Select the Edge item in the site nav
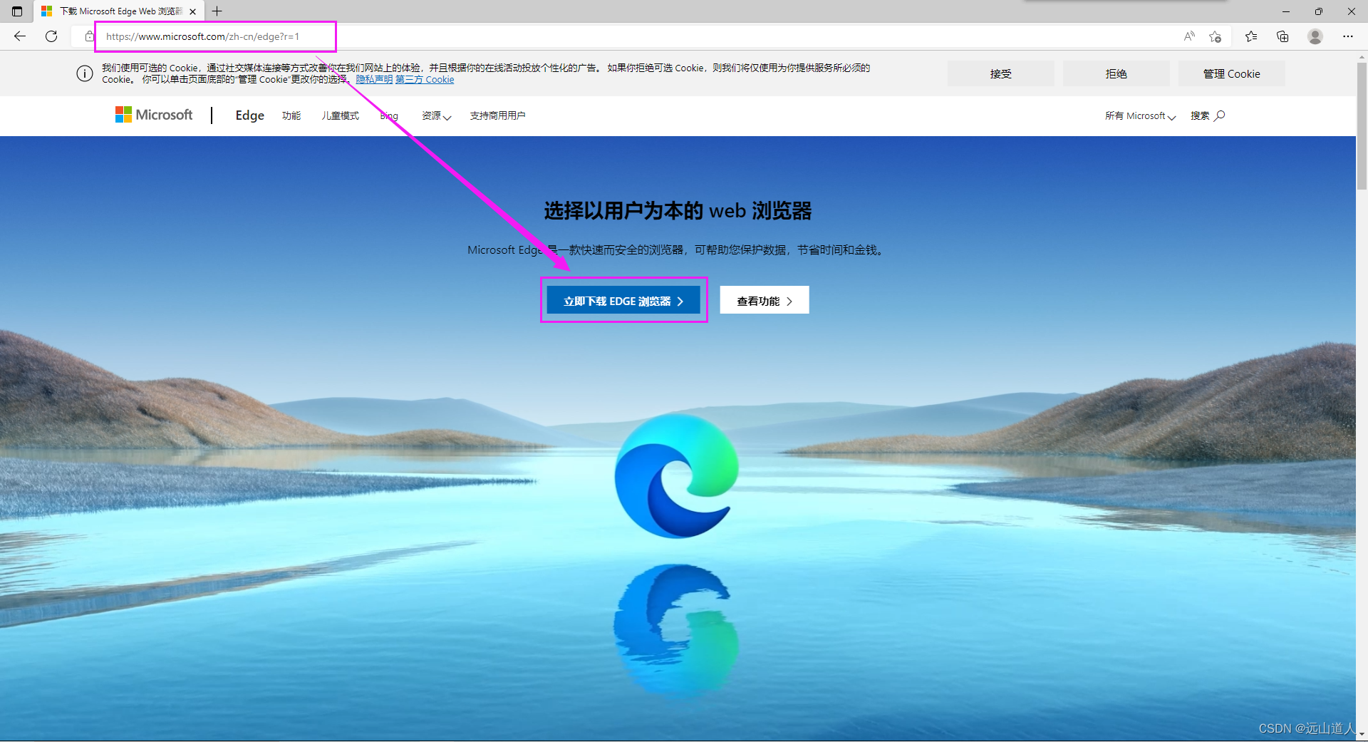 tap(249, 115)
